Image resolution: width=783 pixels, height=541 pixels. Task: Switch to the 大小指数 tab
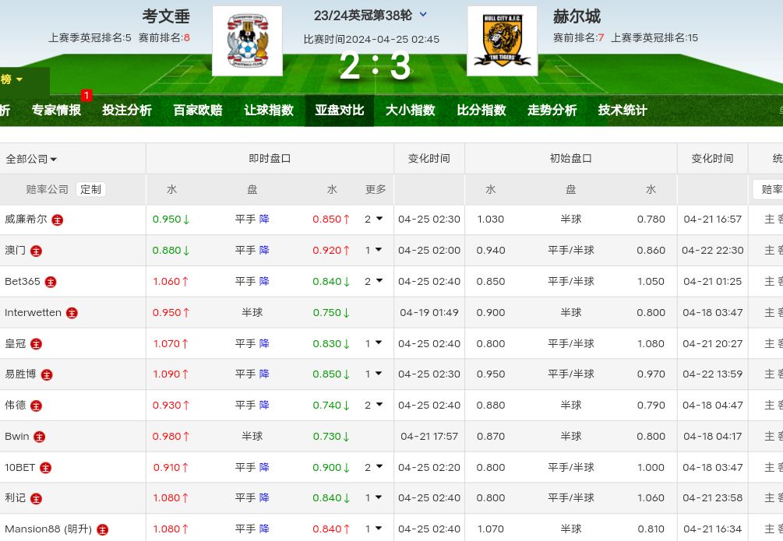[x=410, y=111]
